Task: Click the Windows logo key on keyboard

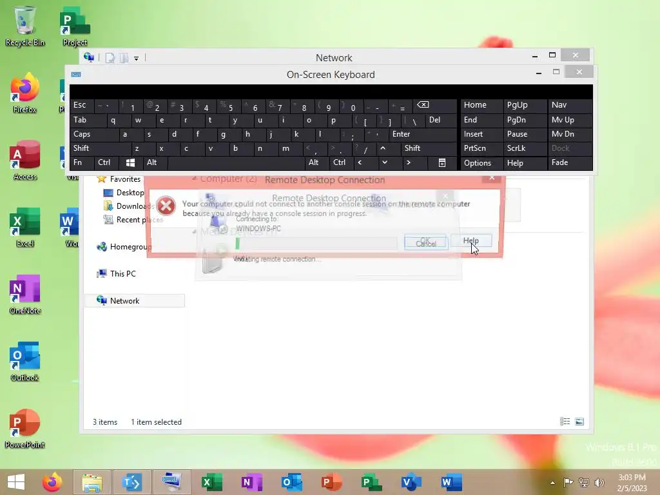Action: [130, 162]
